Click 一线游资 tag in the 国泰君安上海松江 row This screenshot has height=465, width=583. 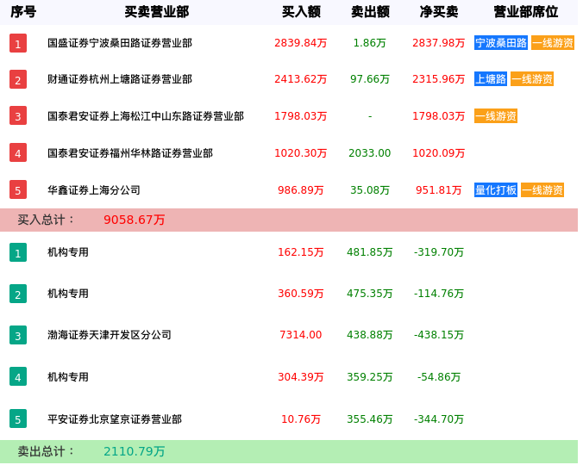point(496,116)
